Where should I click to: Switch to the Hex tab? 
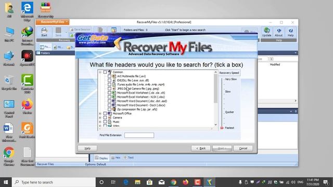116,158
